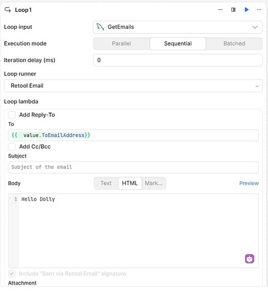Select the Batched execution mode
The image size is (268, 294).
point(234,44)
